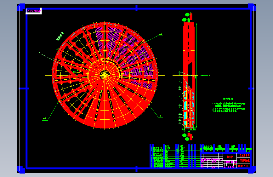This screenshot has width=273, height=177.
Task: Select the yellow grip point on the disc
Action: point(129,77)
